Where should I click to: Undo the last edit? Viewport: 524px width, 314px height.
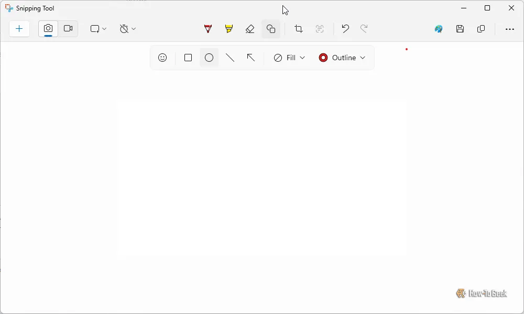pos(345,29)
